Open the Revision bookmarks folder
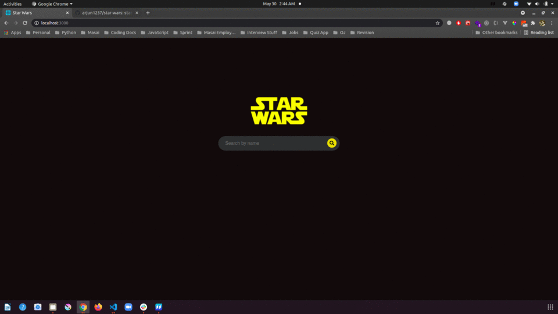 coord(362,33)
